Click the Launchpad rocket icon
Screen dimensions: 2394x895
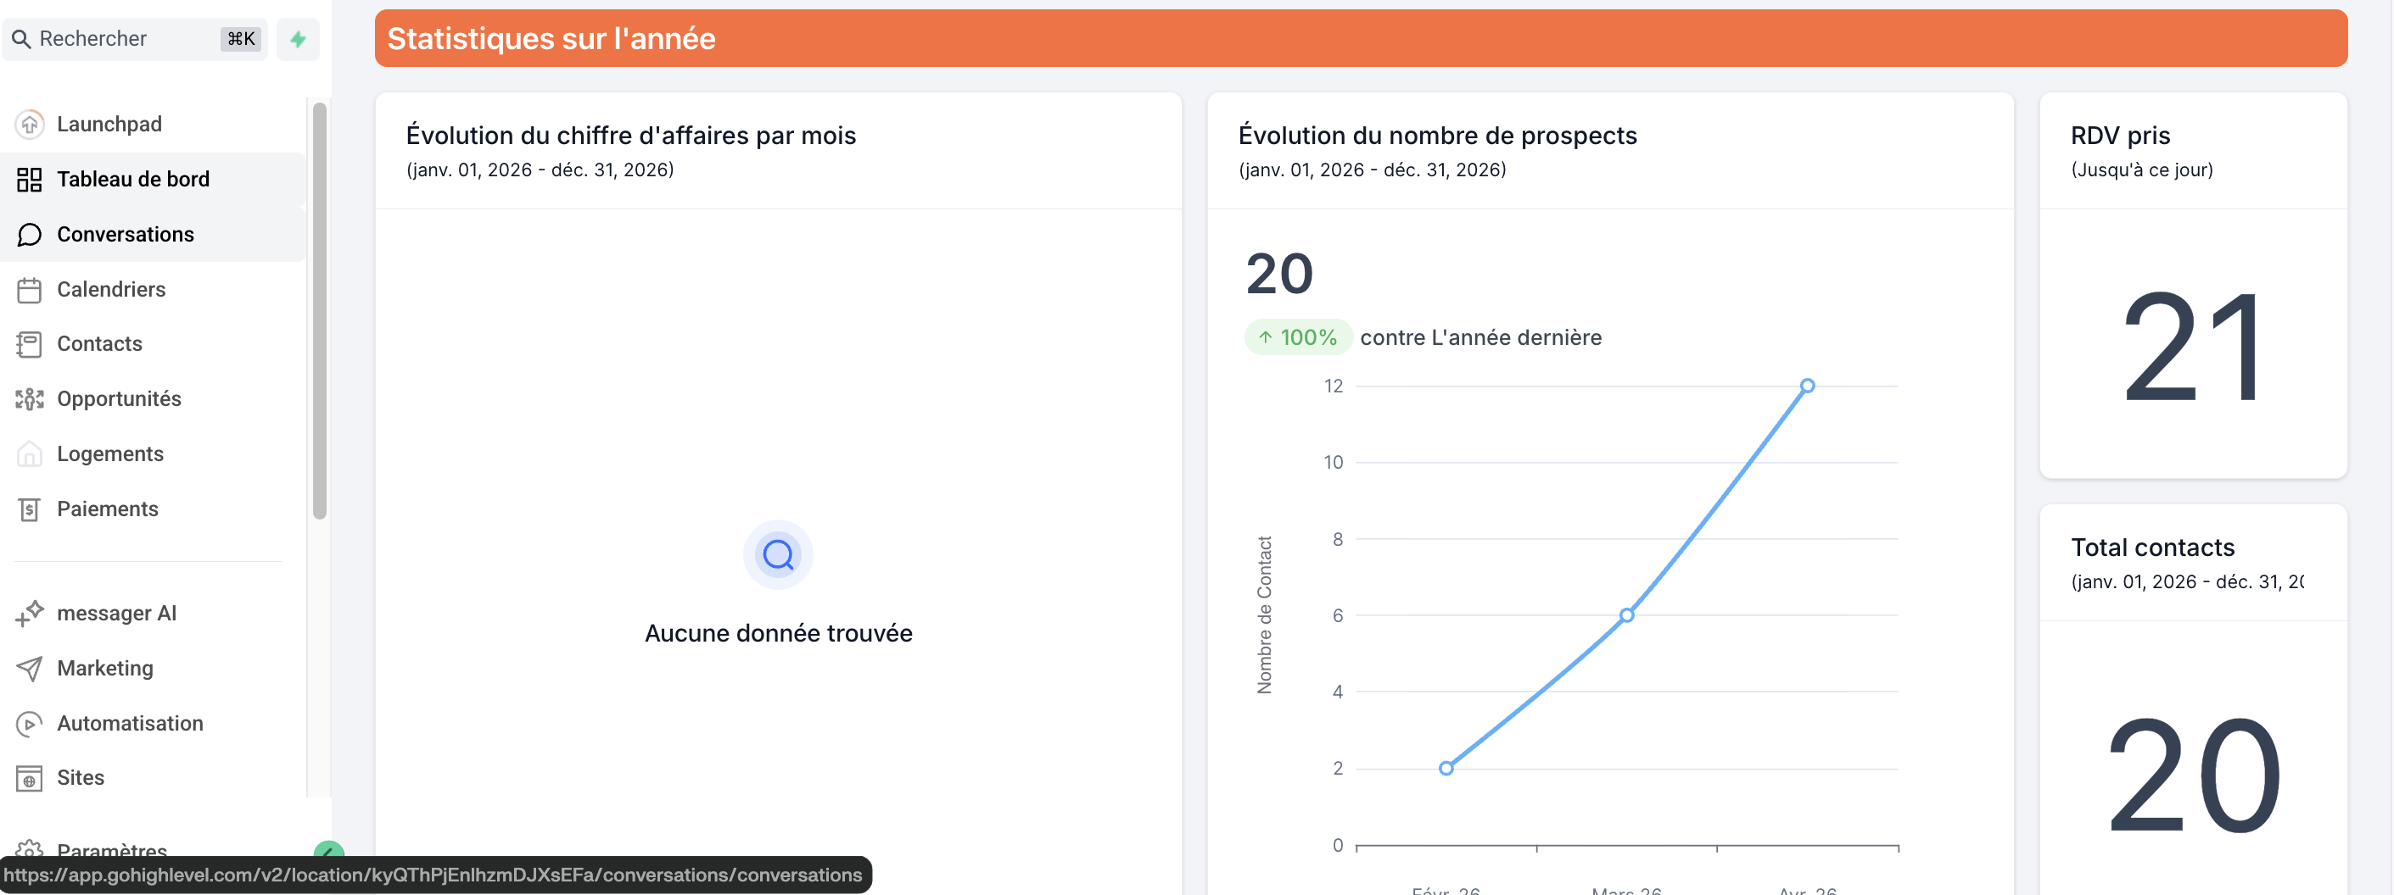[30, 124]
